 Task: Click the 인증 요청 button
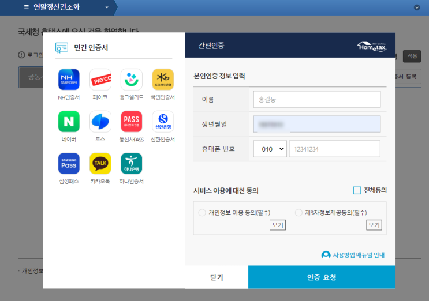pos(322,277)
